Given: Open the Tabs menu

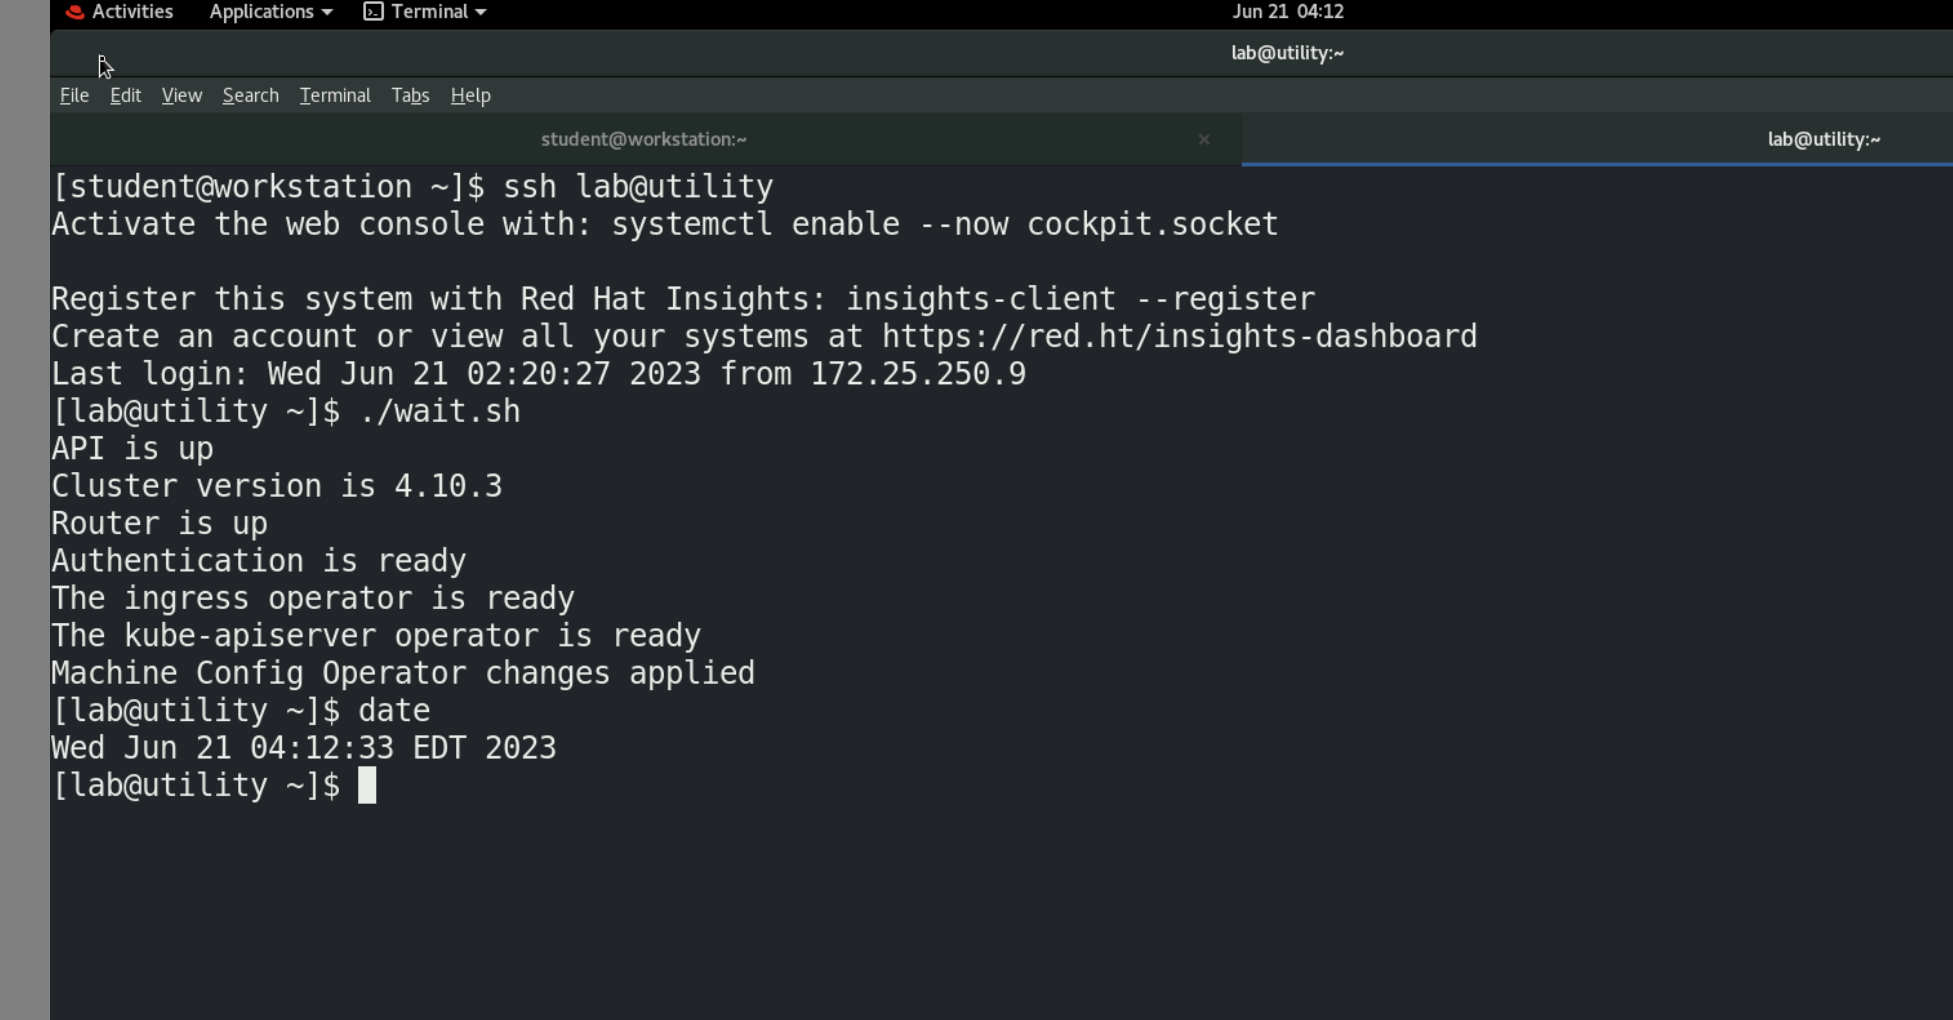Looking at the screenshot, I should coord(410,95).
